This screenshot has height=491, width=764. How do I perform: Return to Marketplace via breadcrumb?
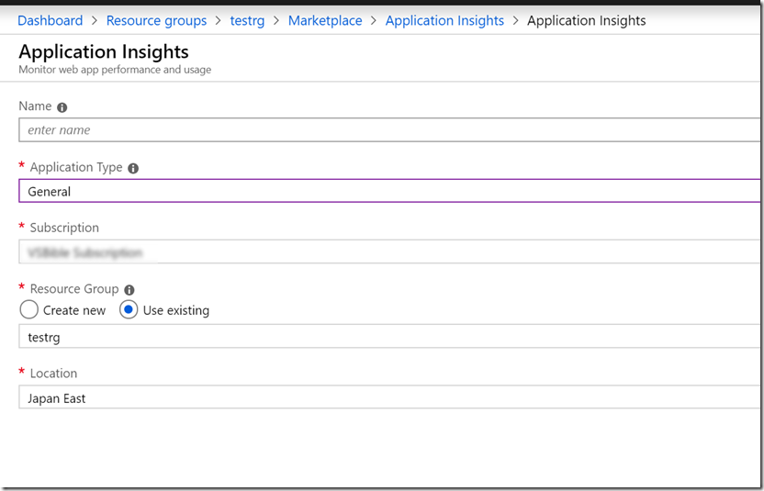[x=325, y=21]
